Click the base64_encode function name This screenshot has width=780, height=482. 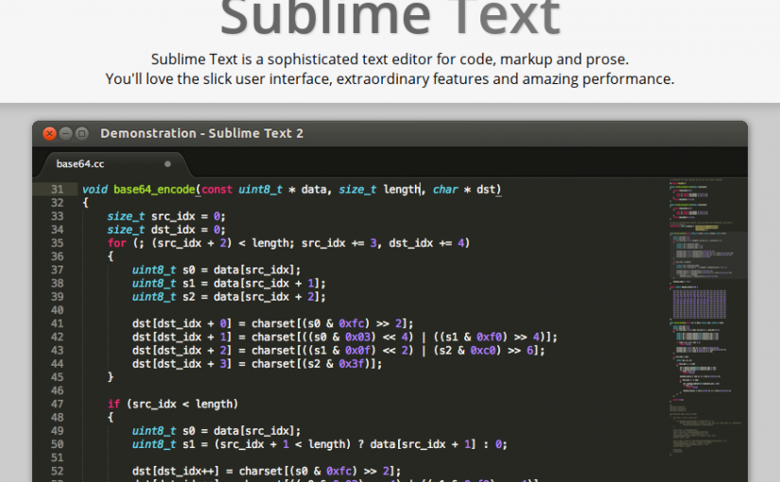(x=154, y=190)
